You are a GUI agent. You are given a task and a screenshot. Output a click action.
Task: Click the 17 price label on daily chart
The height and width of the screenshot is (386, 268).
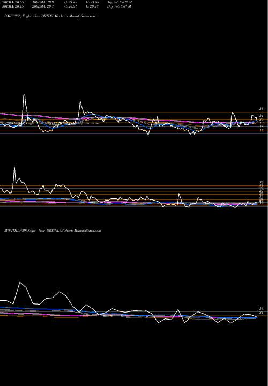(x=262, y=131)
